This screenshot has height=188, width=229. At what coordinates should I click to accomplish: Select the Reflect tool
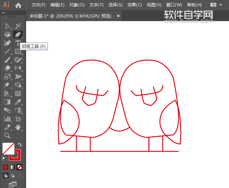coord(18,68)
